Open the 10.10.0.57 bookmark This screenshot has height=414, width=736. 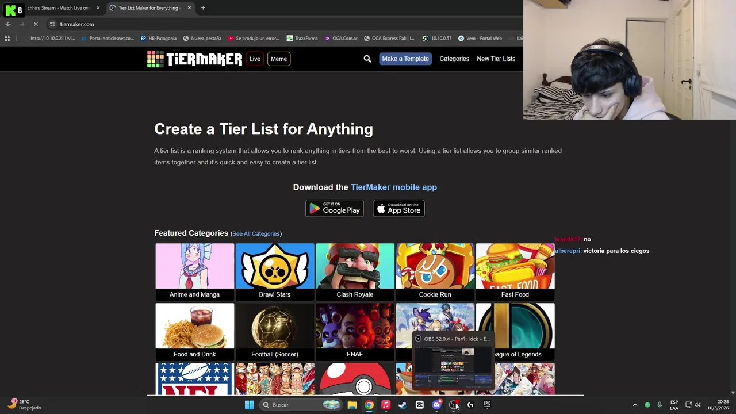pyautogui.click(x=437, y=39)
